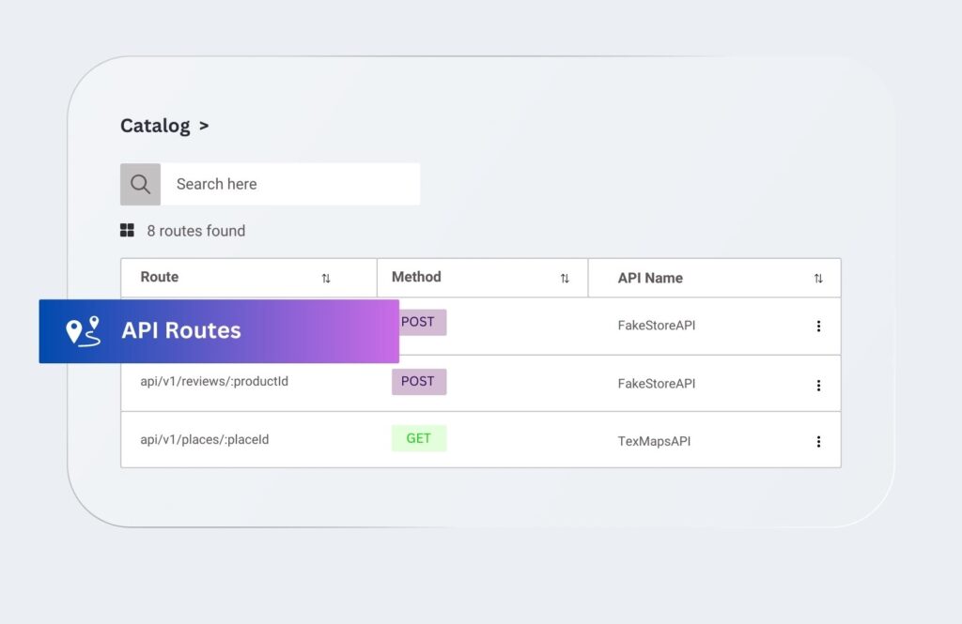The image size is (962, 624).
Task: Open kebab menu for TexMapsAPI row
Action: [818, 441]
